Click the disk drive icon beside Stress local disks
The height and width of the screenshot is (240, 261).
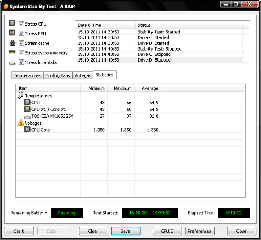click(x=12, y=62)
